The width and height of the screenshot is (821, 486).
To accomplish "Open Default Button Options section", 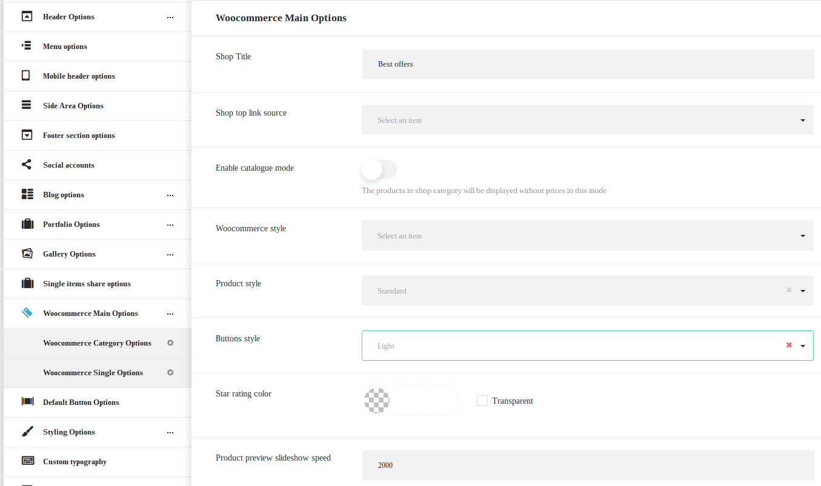I will point(98,402).
